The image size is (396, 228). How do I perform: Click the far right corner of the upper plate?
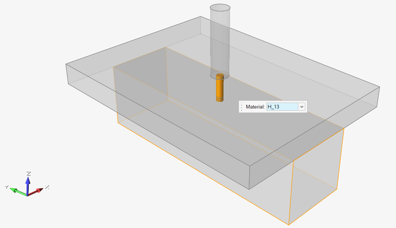(x=379, y=87)
